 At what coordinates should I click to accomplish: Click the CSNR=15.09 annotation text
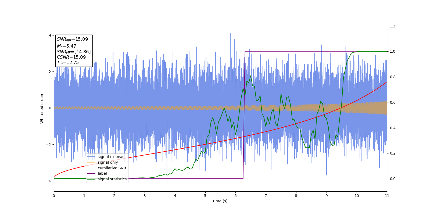tap(71, 57)
